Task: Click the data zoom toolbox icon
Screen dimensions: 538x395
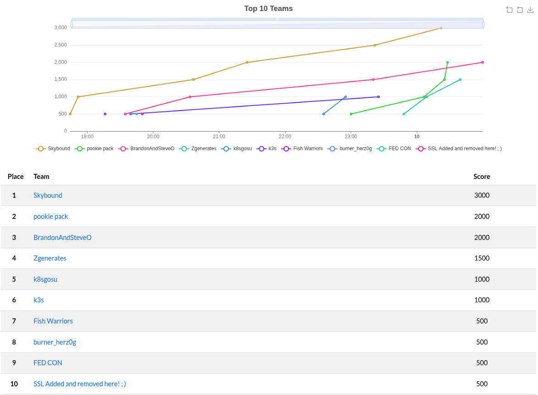Action: (509, 10)
